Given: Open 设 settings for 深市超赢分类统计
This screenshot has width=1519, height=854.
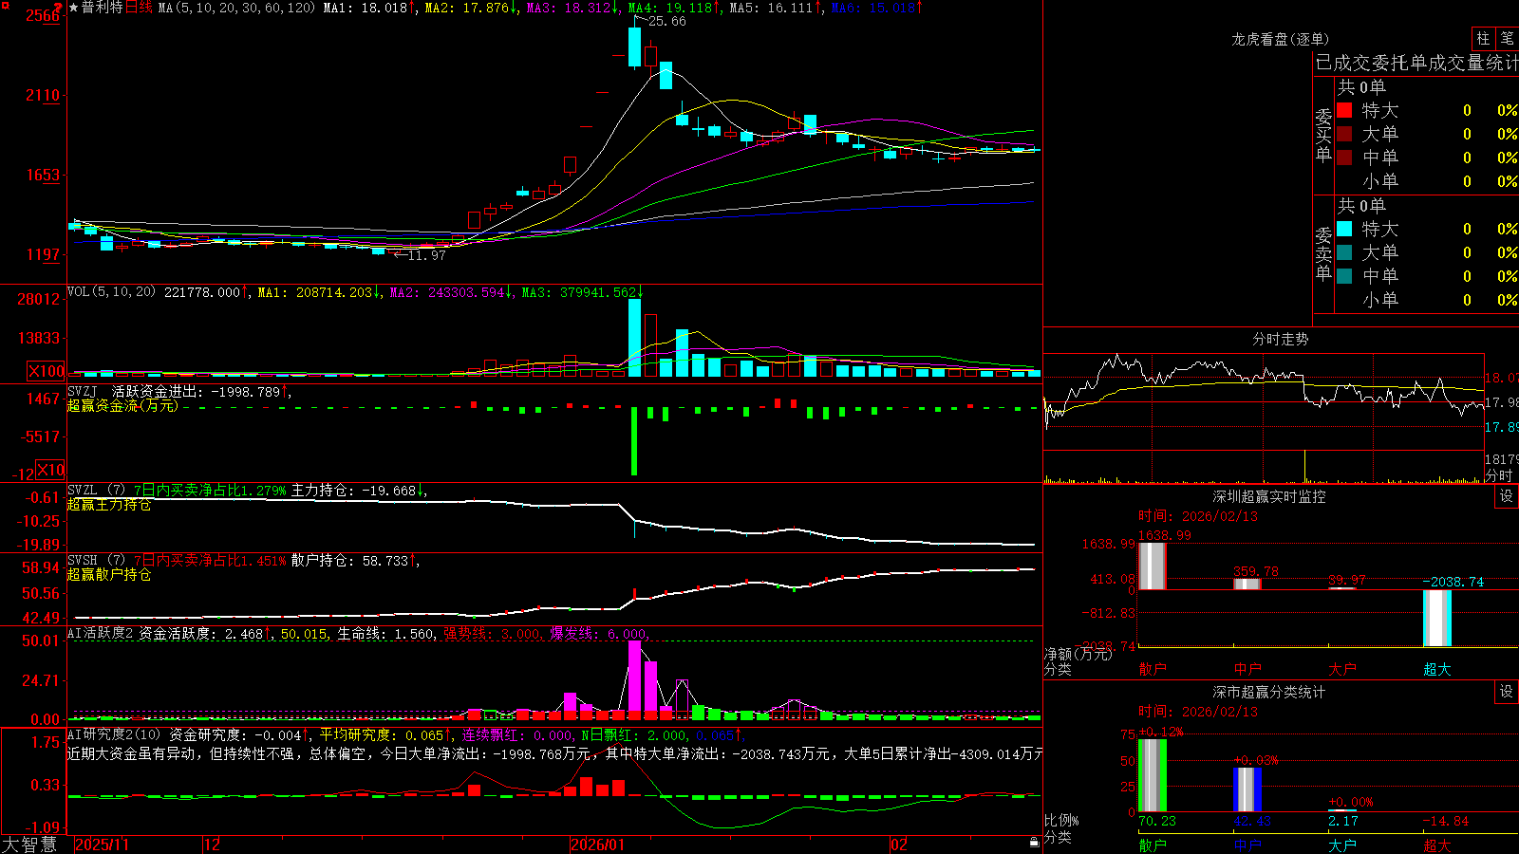Looking at the screenshot, I should (1507, 692).
